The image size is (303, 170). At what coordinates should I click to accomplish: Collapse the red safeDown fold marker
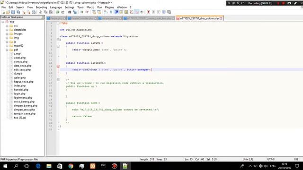click(58, 66)
